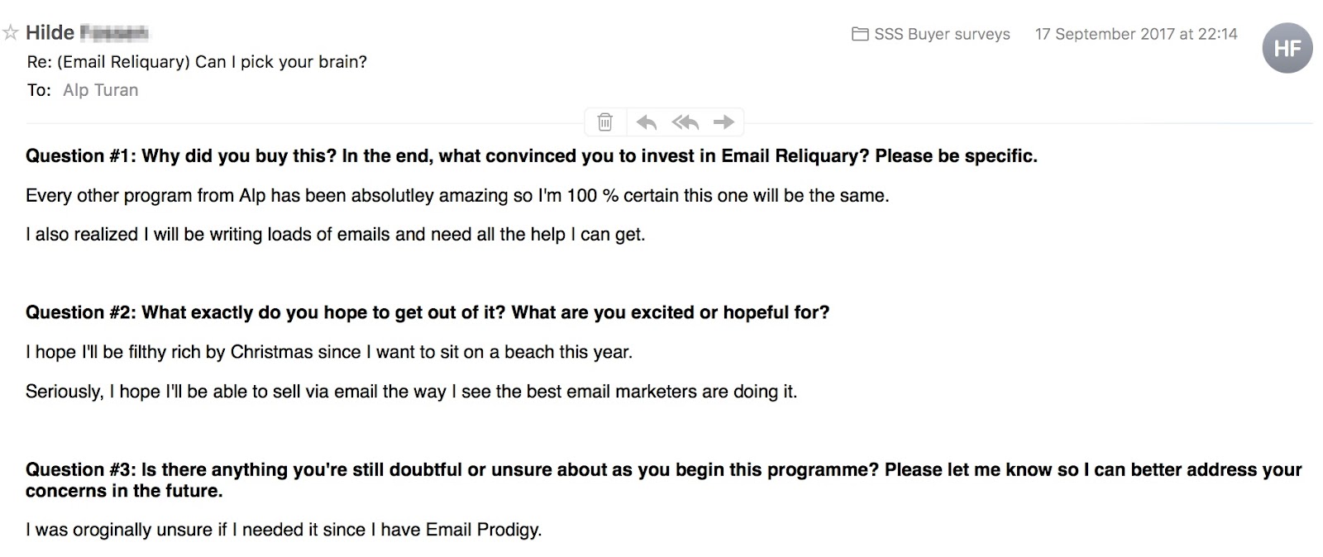
Task: Click the line starting 'Every other program from Alp'
Action: pos(457,196)
